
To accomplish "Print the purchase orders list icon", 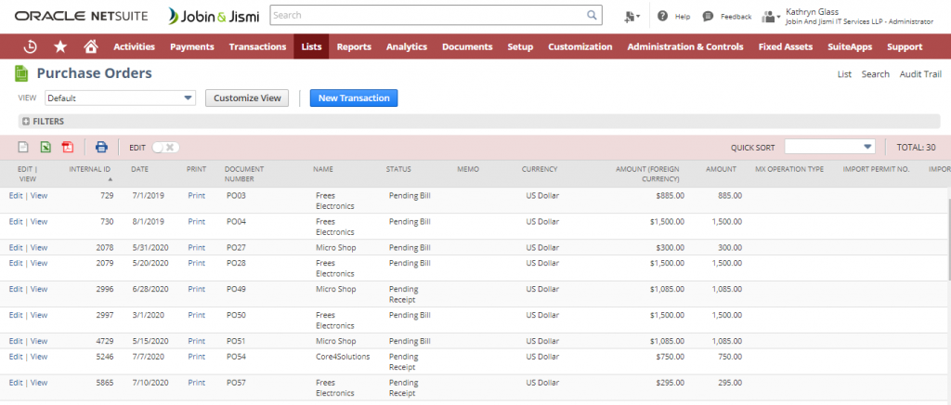I will pyautogui.click(x=101, y=147).
